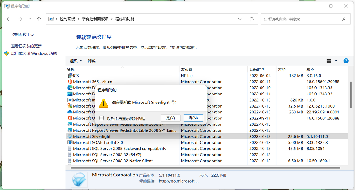
Task: Tick 以后不再显示该对话框 checkbox
Action: coord(102,118)
